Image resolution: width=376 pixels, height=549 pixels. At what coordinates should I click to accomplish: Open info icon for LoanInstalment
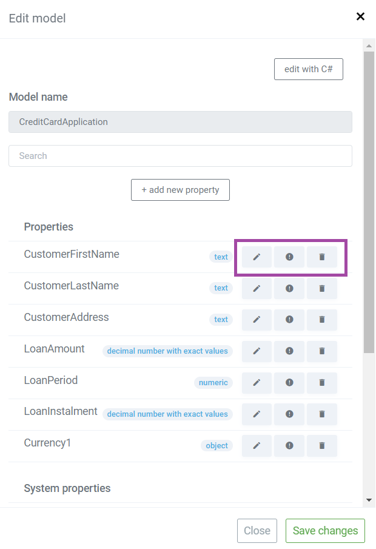click(x=289, y=414)
